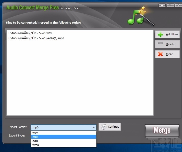
Task: Click the green plus Add Files icon
Action: coord(161,35)
